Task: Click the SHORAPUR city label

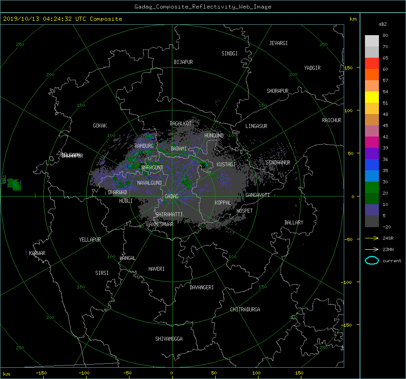Action: 277,91
